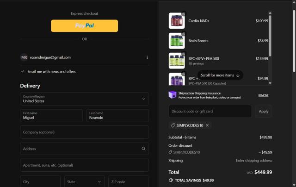Pay with the PayPal express checkout button
This screenshot has width=296, height=187.
pos(84,25)
